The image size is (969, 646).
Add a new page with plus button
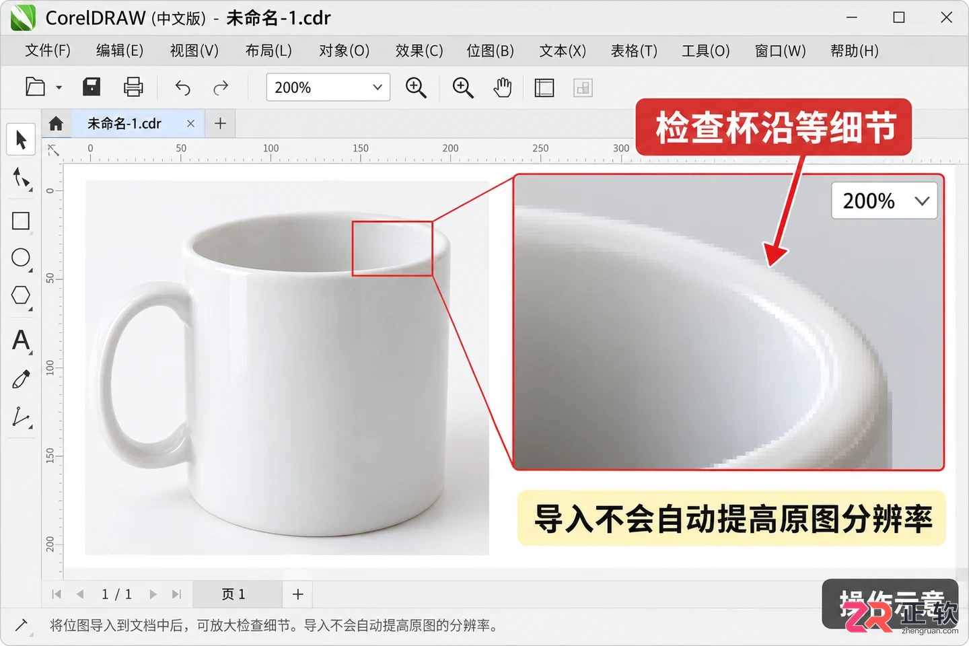(x=298, y=594)
